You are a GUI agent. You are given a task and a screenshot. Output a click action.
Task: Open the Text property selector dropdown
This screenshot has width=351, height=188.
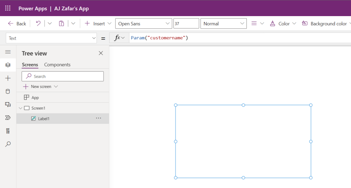(x=51, y=38)
